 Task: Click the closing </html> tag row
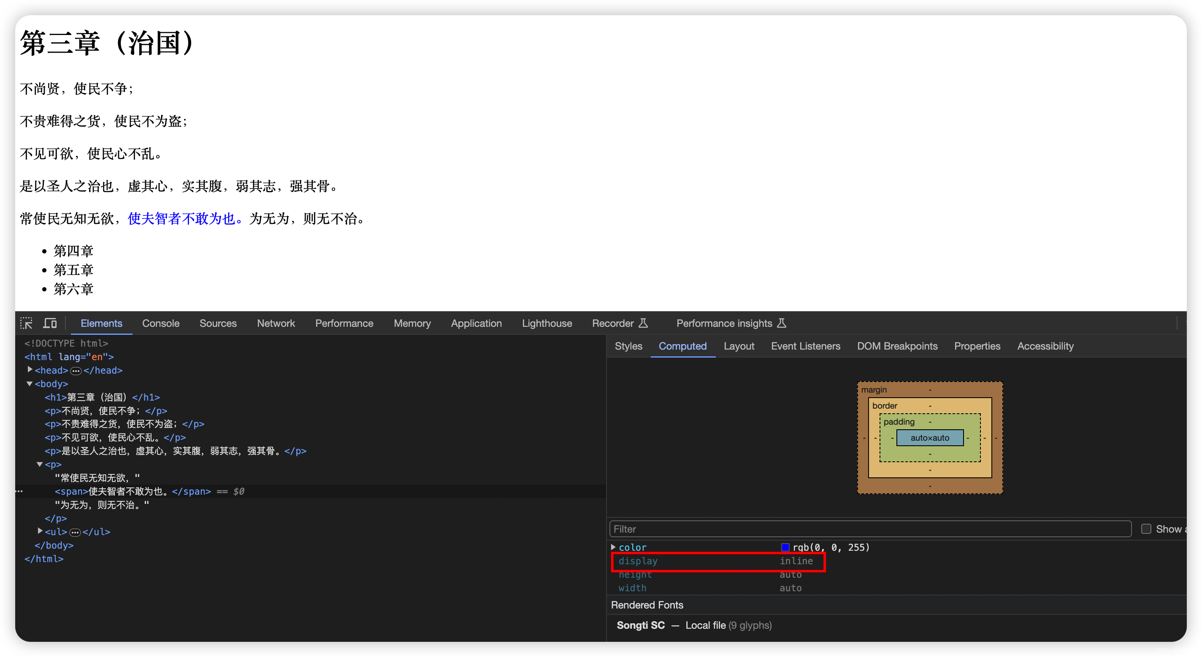pyautogui.click(x=44, y=559)
